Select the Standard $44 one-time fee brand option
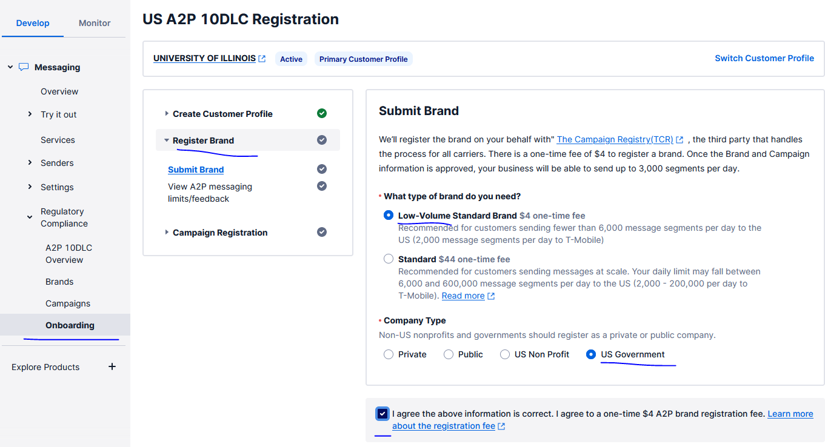The image size is (825, 447). click(x=388, y=259)
